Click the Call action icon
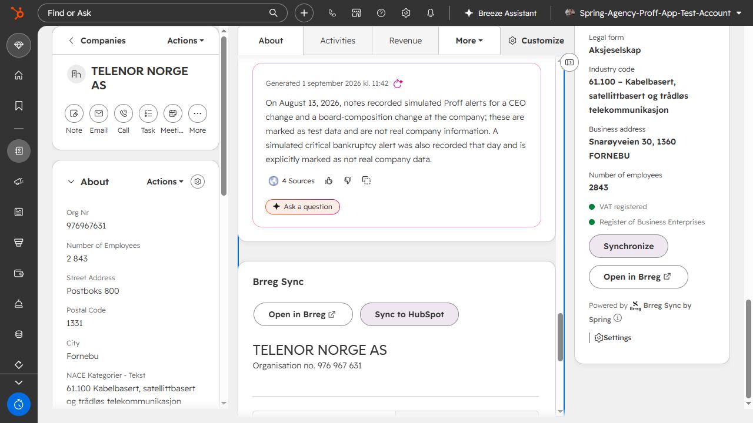 [124, 113]
